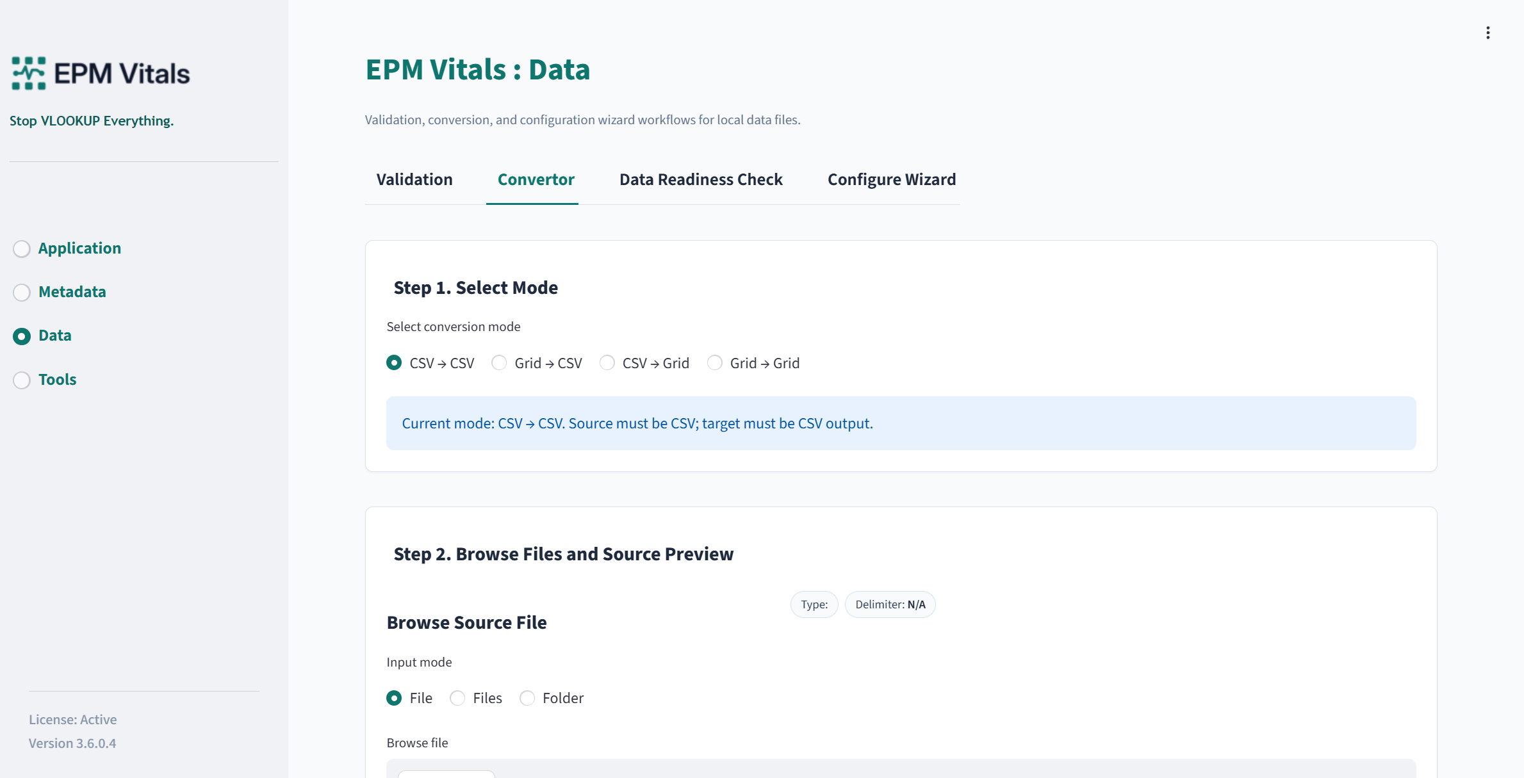The width and height of the screenshot is (1524, 778).
Task: Click the Delimiter: N/A badge
Action: click(x=890, y=604)
